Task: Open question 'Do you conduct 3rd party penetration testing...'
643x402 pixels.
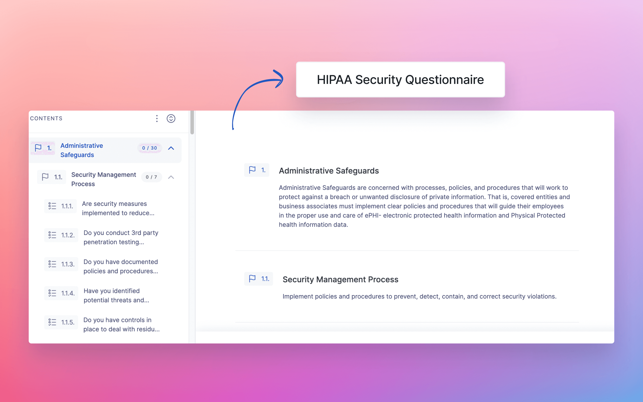Action: (x=121, y=237)
